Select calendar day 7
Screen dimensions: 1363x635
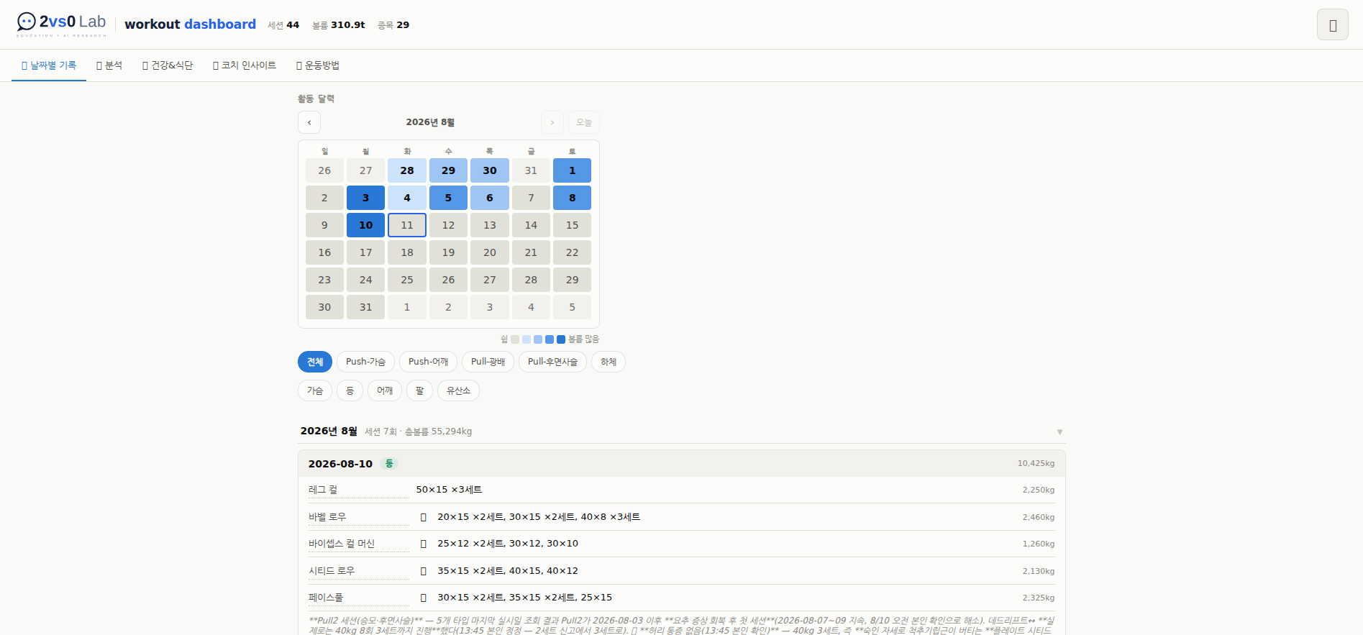pos(531,198)
